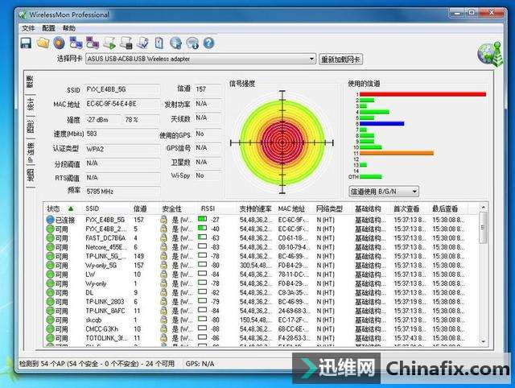This screenshot has width=515, height=388.
Task: Click the yellow open folder icon
Action: (x=43, y=43)
